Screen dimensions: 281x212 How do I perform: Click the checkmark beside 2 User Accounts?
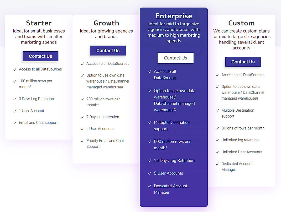(82, 129)
